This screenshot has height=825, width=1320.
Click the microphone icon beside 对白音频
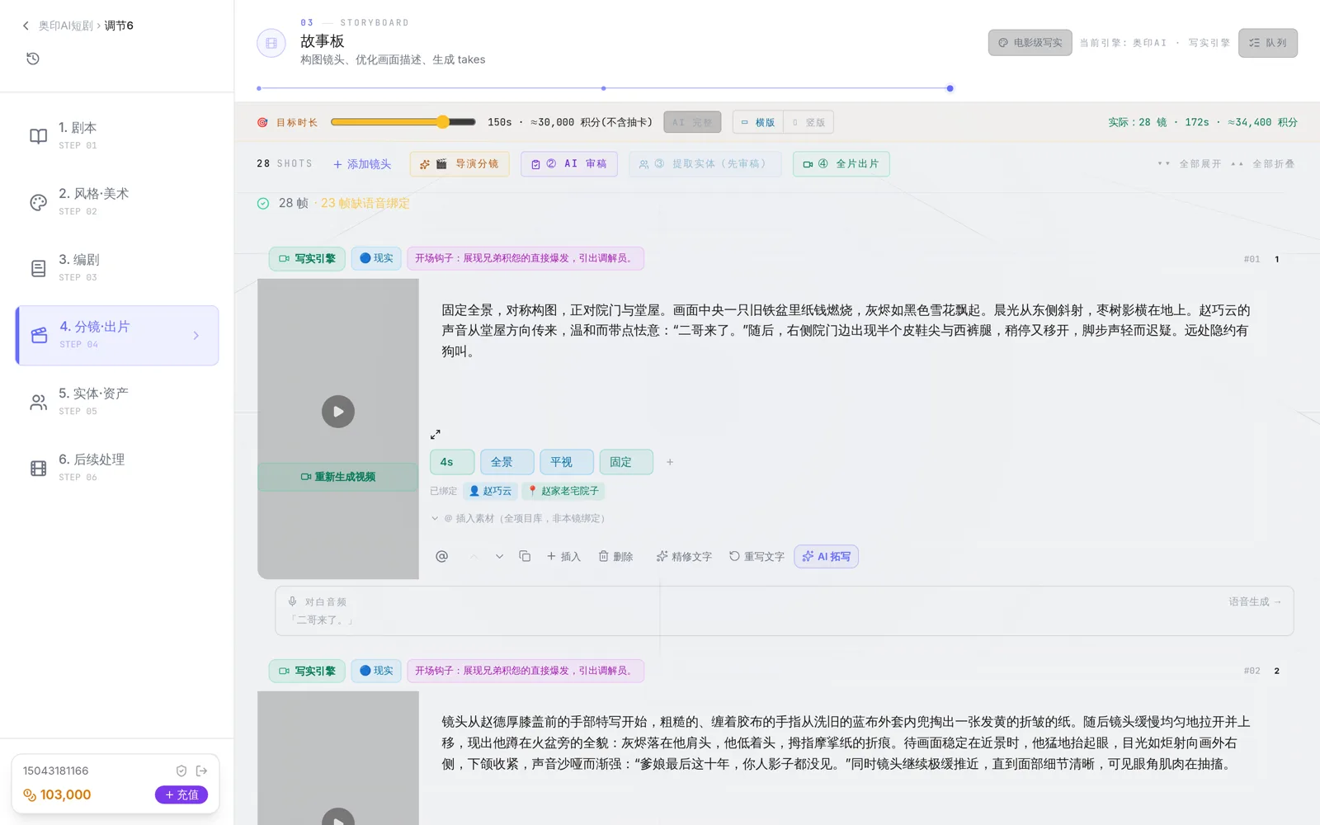(292, 601)
